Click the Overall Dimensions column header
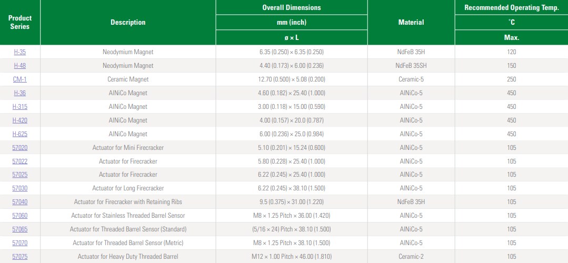 click(x=291, y=7)
